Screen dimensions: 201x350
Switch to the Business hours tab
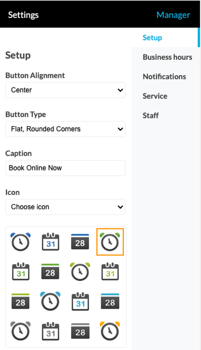click(x=167, y=57)
